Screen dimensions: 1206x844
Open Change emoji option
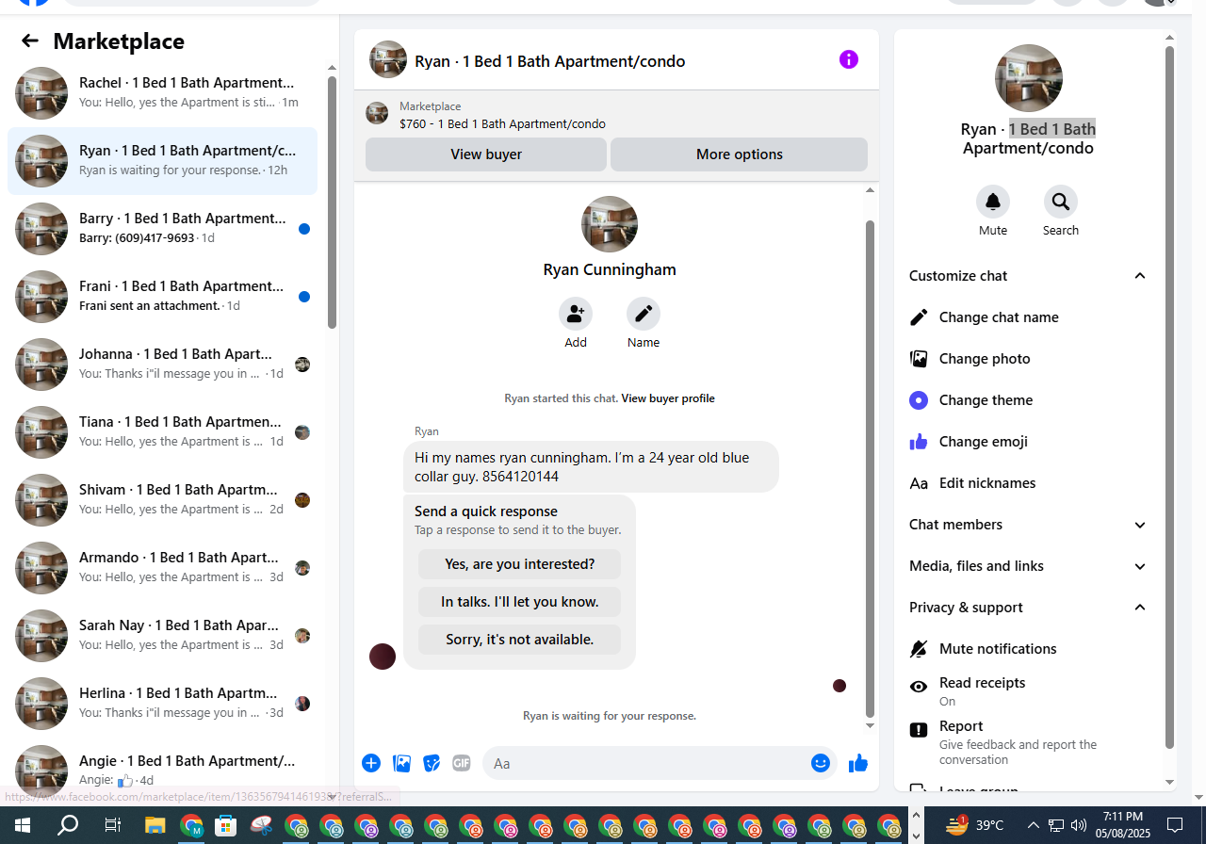click(x=1028, y=442)
